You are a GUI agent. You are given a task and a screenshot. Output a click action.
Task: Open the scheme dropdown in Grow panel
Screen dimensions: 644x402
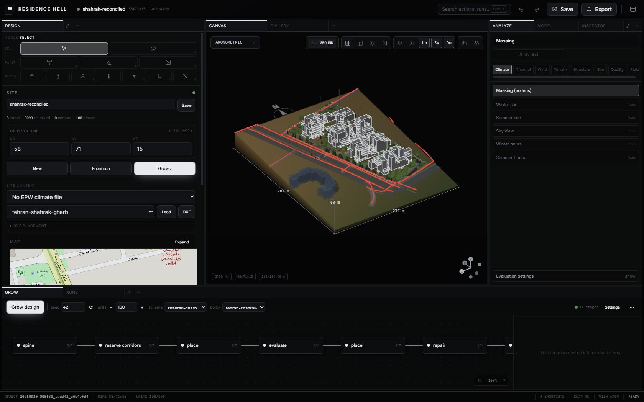186,307
